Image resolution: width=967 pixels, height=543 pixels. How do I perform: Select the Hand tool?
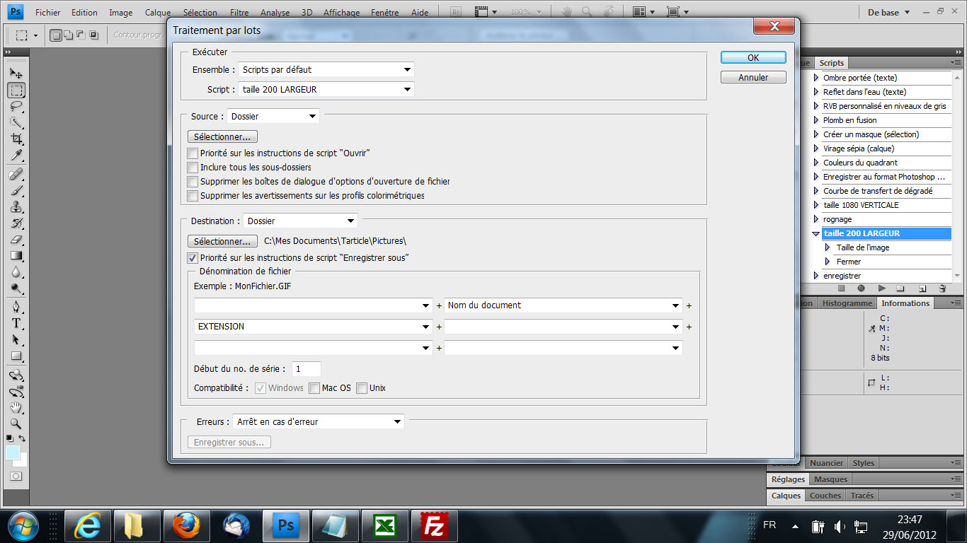click(16, 408)
